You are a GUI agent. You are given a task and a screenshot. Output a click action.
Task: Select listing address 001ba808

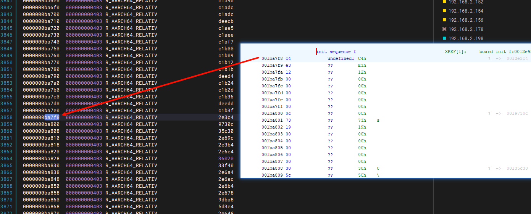(x=272, y=169)
